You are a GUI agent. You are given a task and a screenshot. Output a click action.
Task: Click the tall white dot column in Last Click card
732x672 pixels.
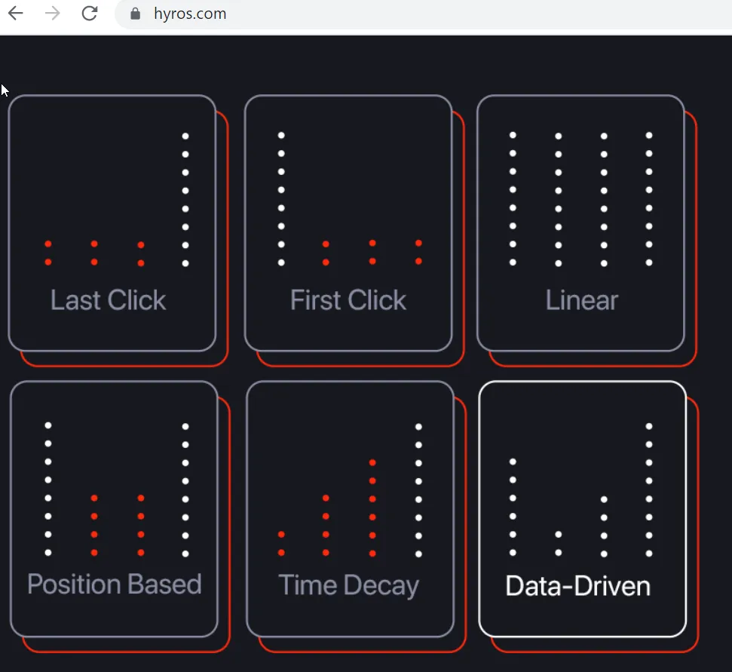pos(185,200)
